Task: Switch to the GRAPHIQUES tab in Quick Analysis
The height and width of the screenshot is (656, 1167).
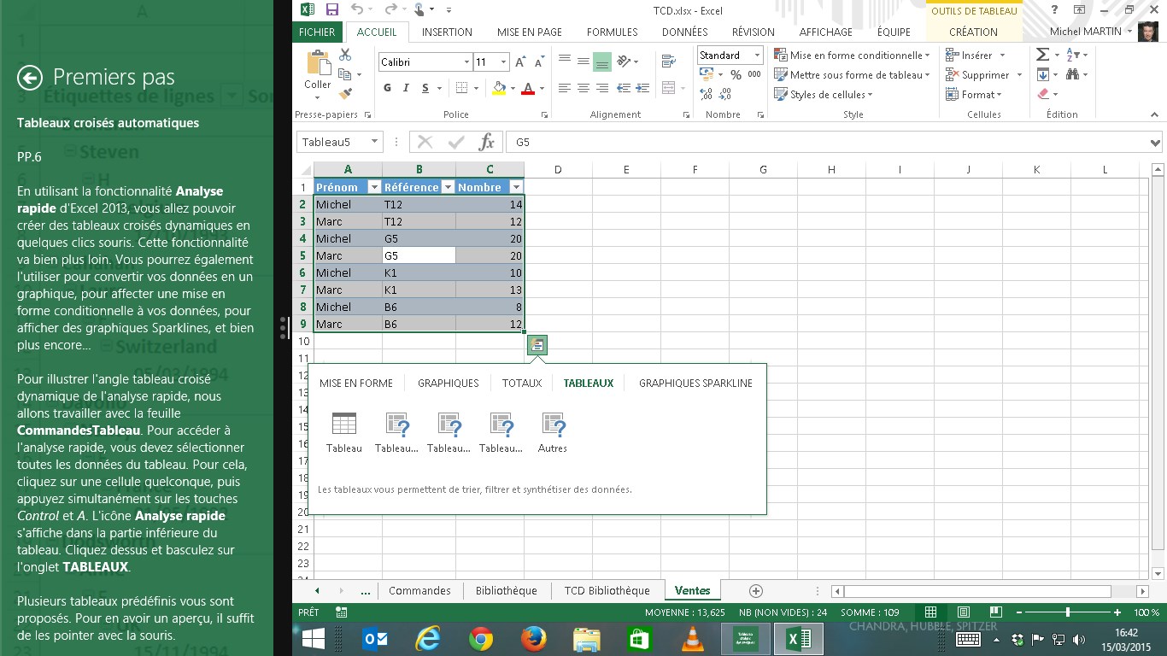Action: click(x=448, y=384)
